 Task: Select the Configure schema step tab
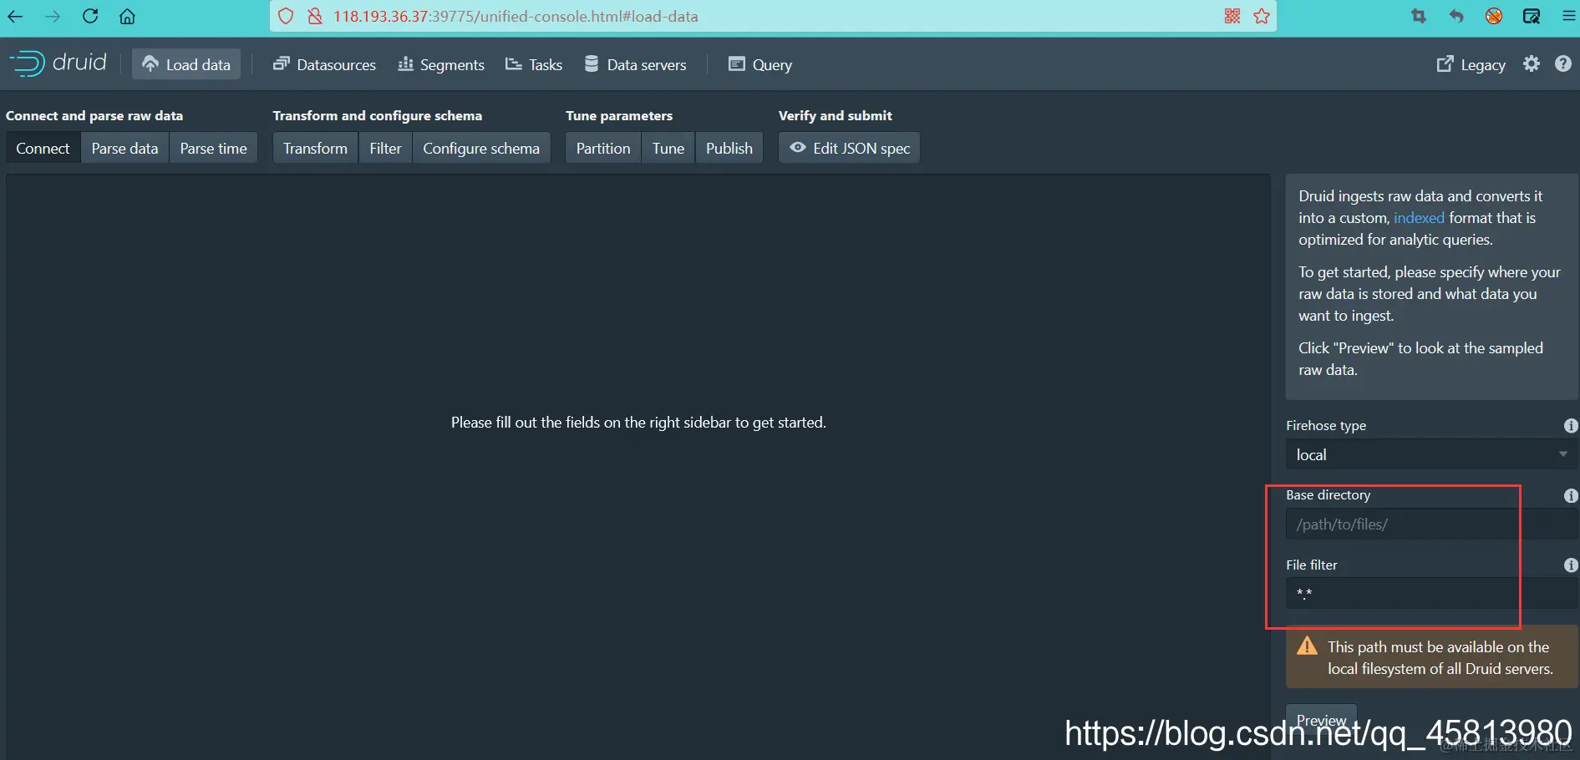pyautogui.click(x=481, y=148)
